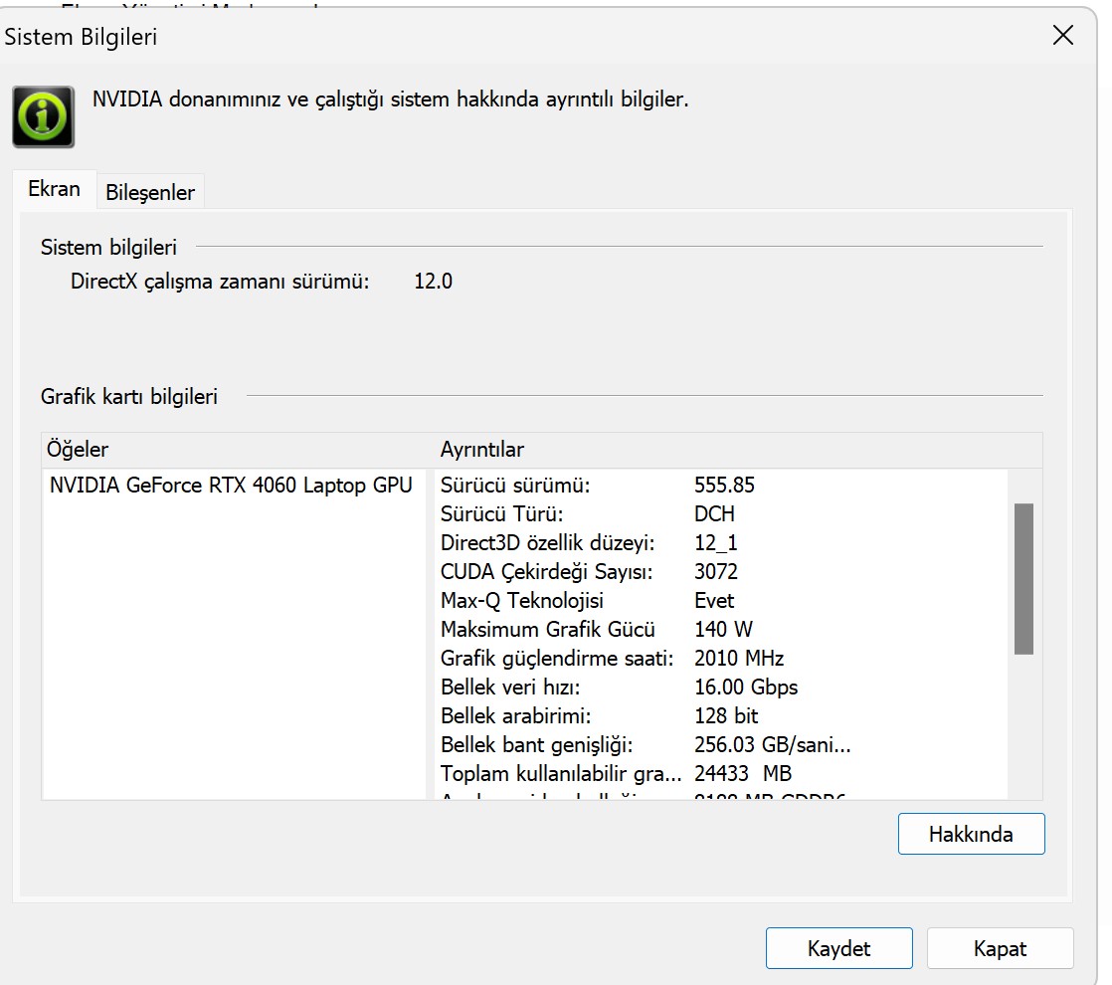Click driver version value 555.85
Image resolution: width=1112 pixels, height=985 pixels.
coord(724,486)
